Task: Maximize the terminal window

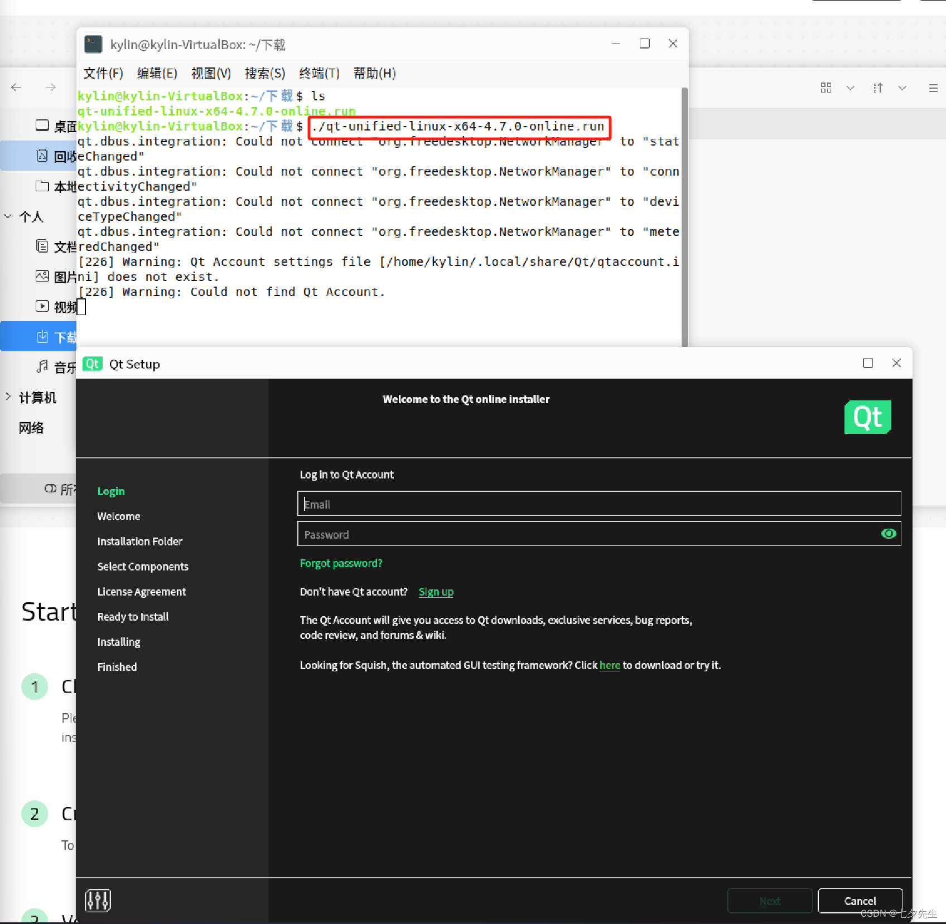Action: pyautogui.click(x=645, y=43)
